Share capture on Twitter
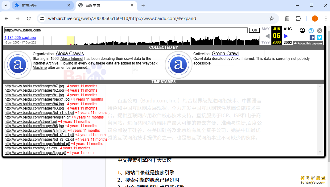Image resolution: width=330 pixels, height=187 pixels. [x=320, y=37]
